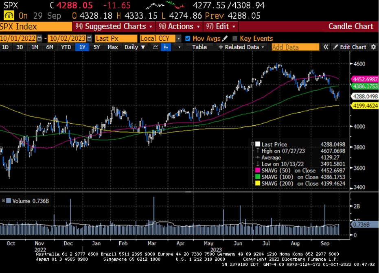
Task: Open the Suggested Charts dropdown
Action: click(x=114, y=26)
